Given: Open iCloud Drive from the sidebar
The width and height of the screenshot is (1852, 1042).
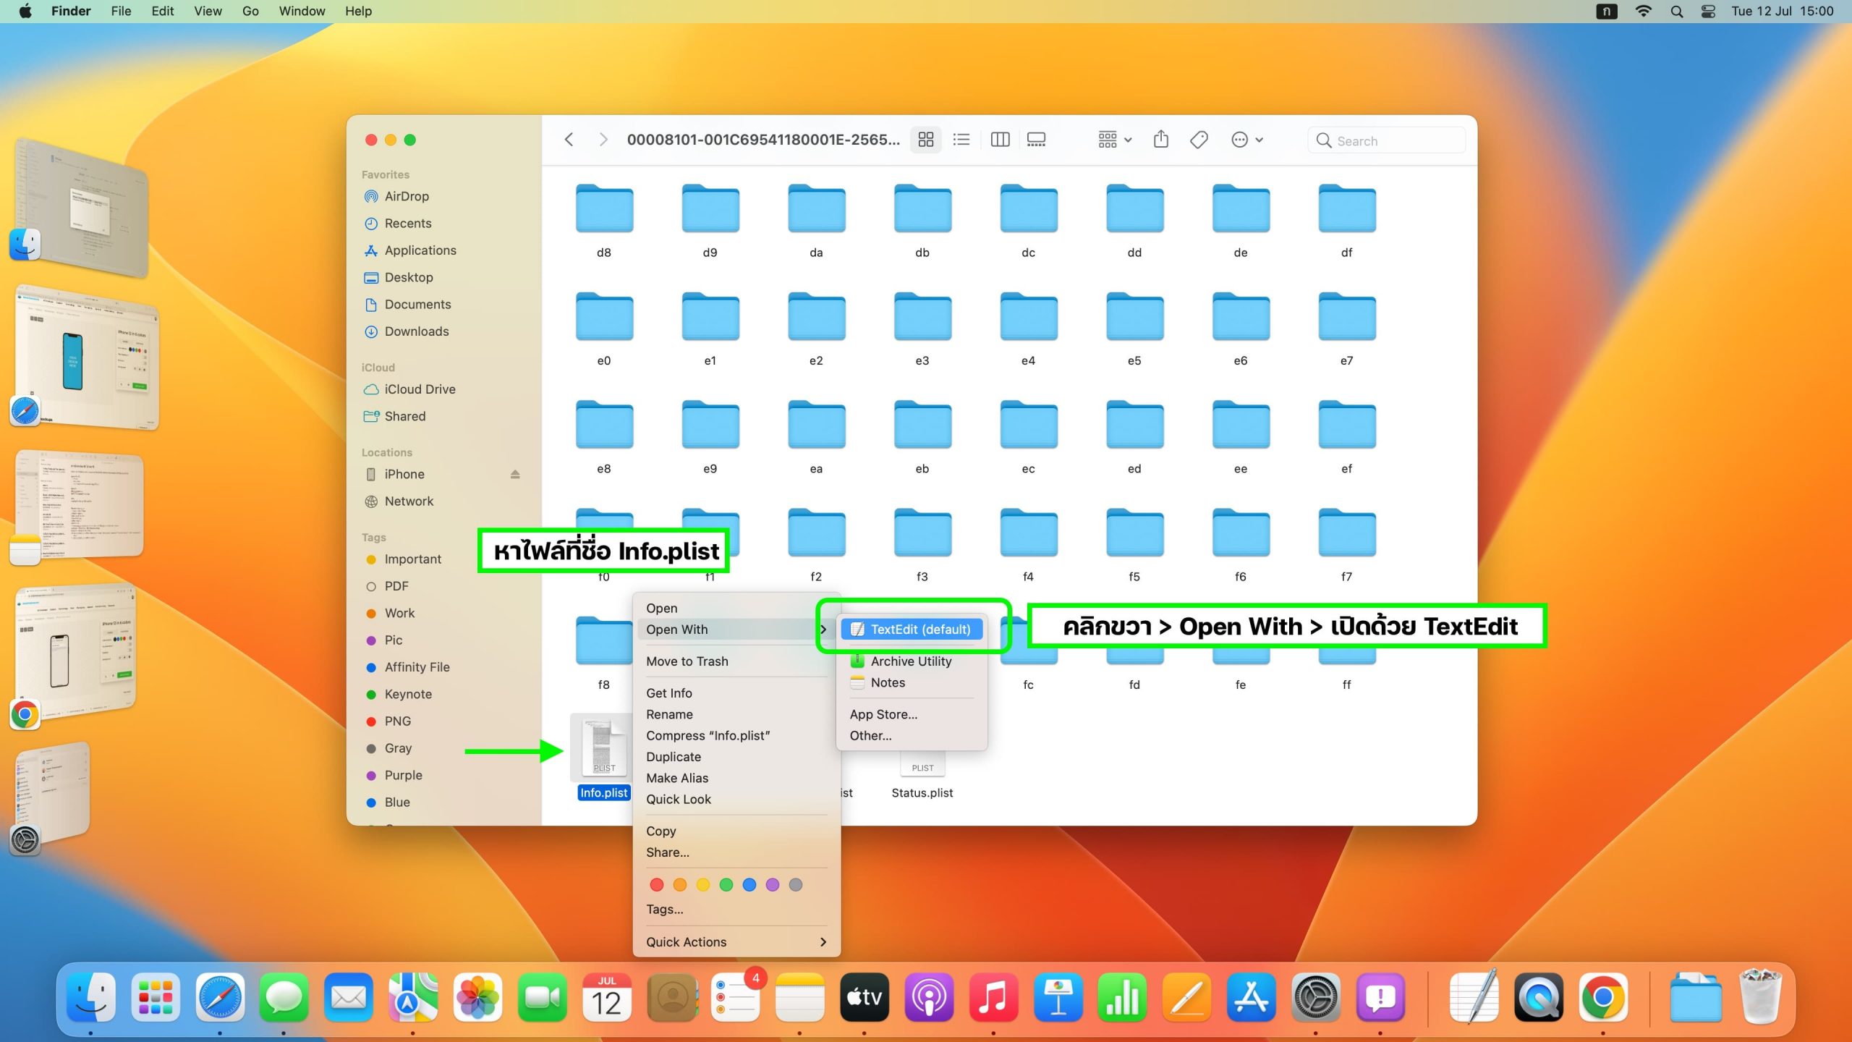Looking at the screenshot, I should coord(420,389).
